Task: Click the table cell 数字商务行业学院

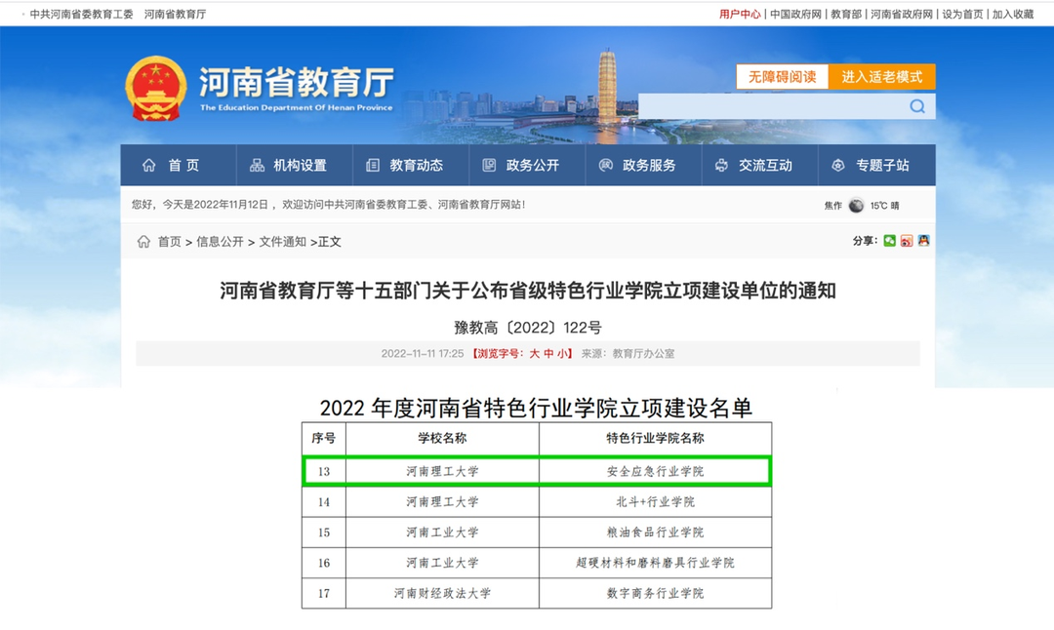Action: tap(656, 593)
